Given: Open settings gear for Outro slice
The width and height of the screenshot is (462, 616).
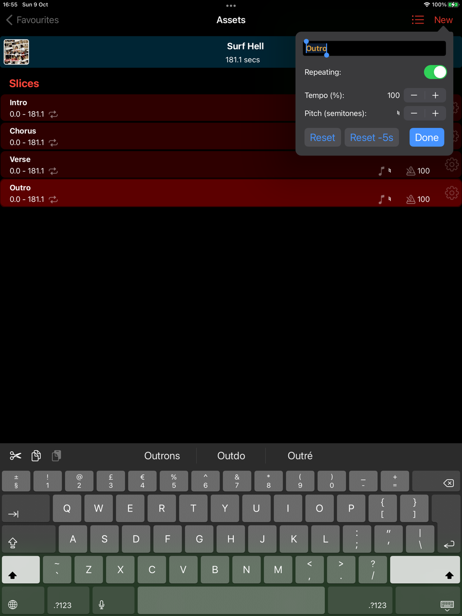Looking at the screenshot, I should 452,193.
